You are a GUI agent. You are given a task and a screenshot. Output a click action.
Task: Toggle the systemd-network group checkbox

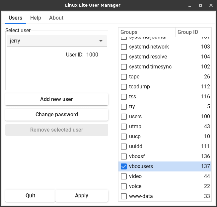124,47
